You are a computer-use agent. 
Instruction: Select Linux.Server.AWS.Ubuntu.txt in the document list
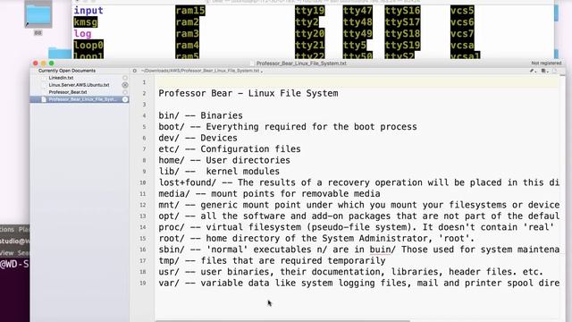tap(79, 85)
